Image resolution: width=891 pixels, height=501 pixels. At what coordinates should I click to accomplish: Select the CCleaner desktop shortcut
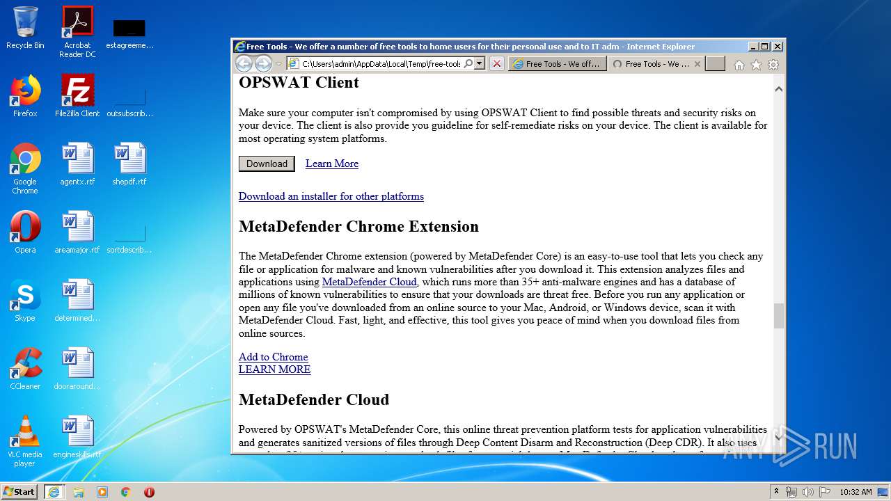pyautogui.click(x=25, y=369)
